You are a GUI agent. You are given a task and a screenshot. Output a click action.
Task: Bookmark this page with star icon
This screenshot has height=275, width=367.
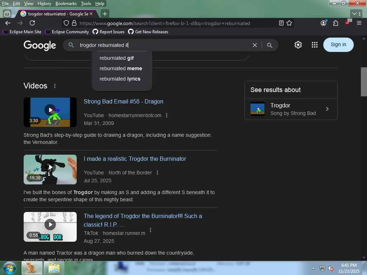(x=289, y=23)
